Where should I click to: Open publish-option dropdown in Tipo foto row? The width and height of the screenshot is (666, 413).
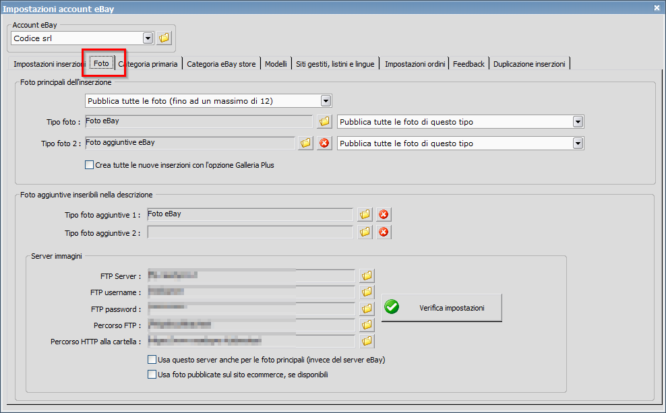point(578,122)
